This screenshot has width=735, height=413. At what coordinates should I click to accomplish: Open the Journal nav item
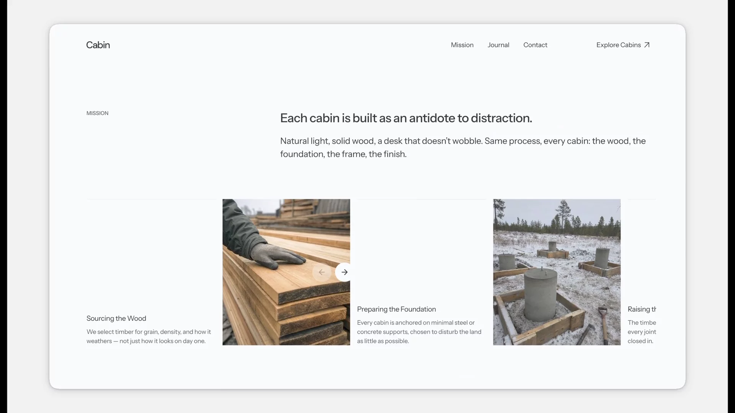(498, 45)
